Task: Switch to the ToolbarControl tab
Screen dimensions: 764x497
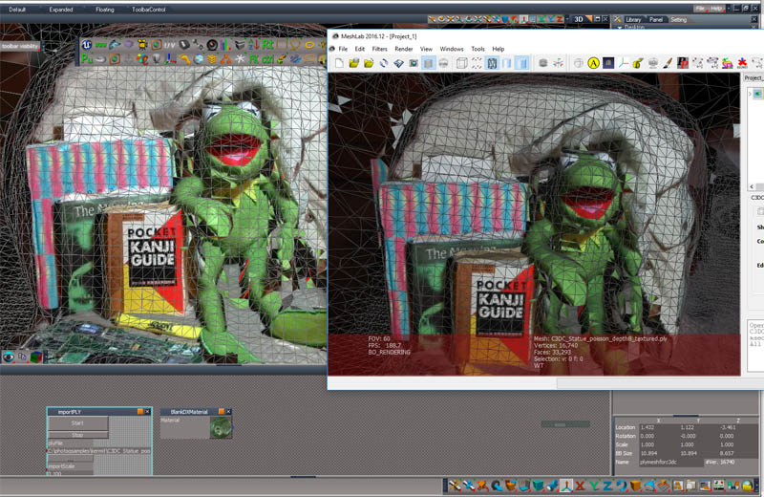Action: [x=149, y=10]
